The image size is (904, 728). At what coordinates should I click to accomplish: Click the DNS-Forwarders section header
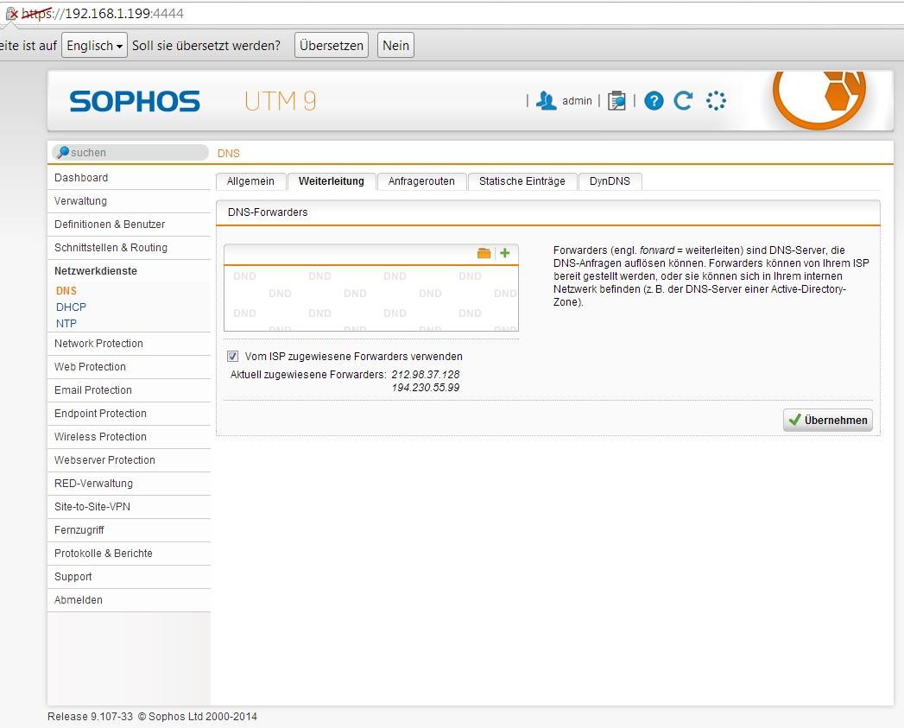548,212
